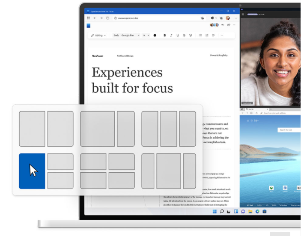The width and height of the screenshot is (301, 236).
Task: Click the VA Shared Design header text
Action: pos(125,56)
